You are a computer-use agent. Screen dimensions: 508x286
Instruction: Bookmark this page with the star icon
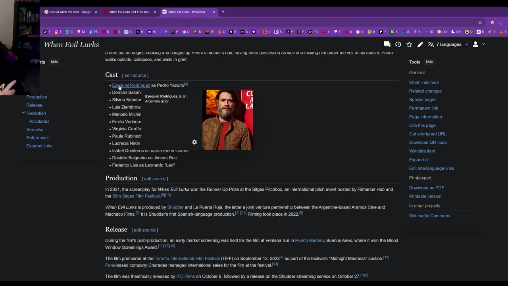480,23
